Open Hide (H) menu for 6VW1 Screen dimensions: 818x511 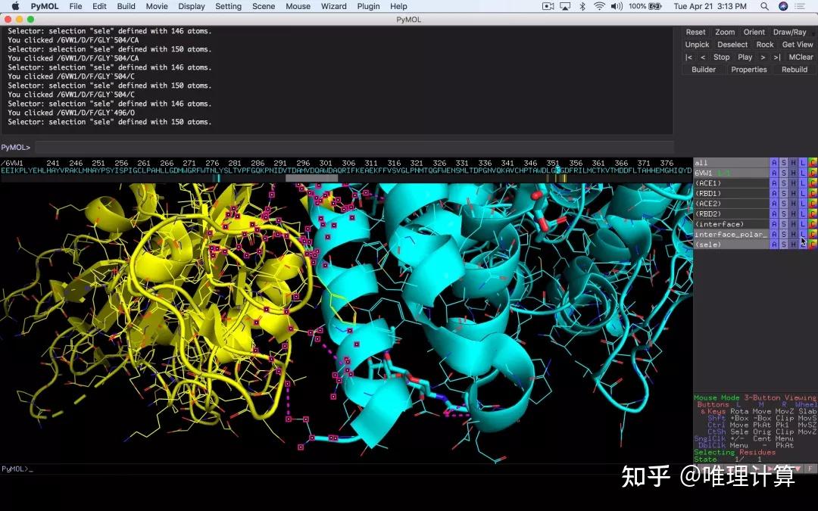tap(794, 173)
